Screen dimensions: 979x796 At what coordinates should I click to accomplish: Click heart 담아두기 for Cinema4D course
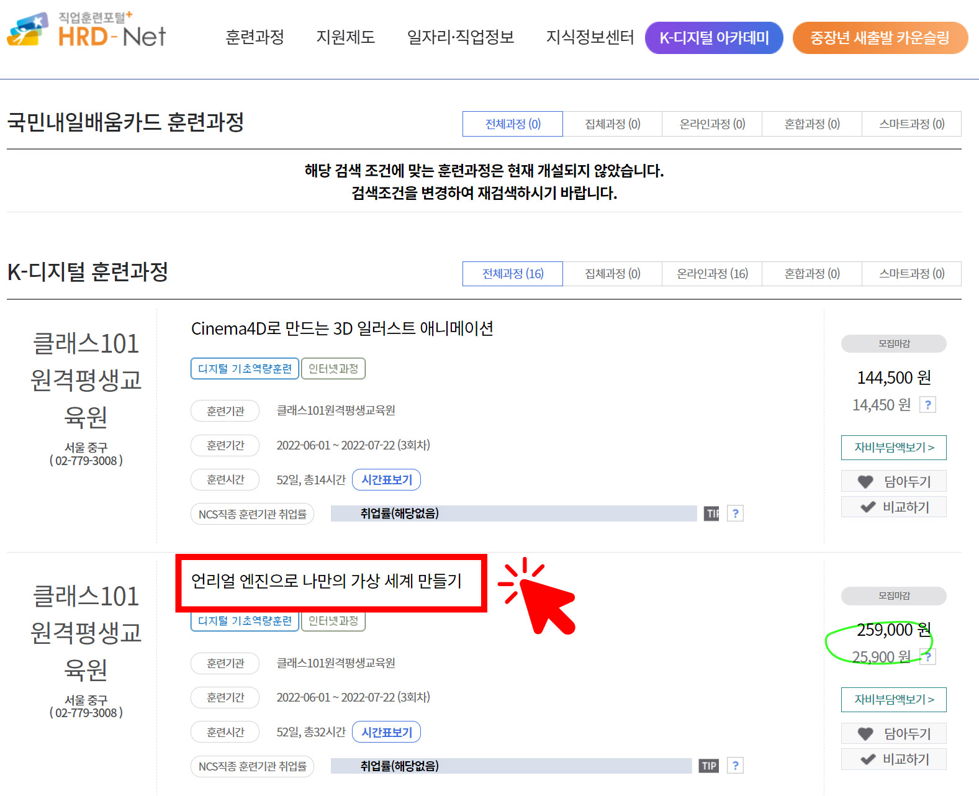(894, 481)
